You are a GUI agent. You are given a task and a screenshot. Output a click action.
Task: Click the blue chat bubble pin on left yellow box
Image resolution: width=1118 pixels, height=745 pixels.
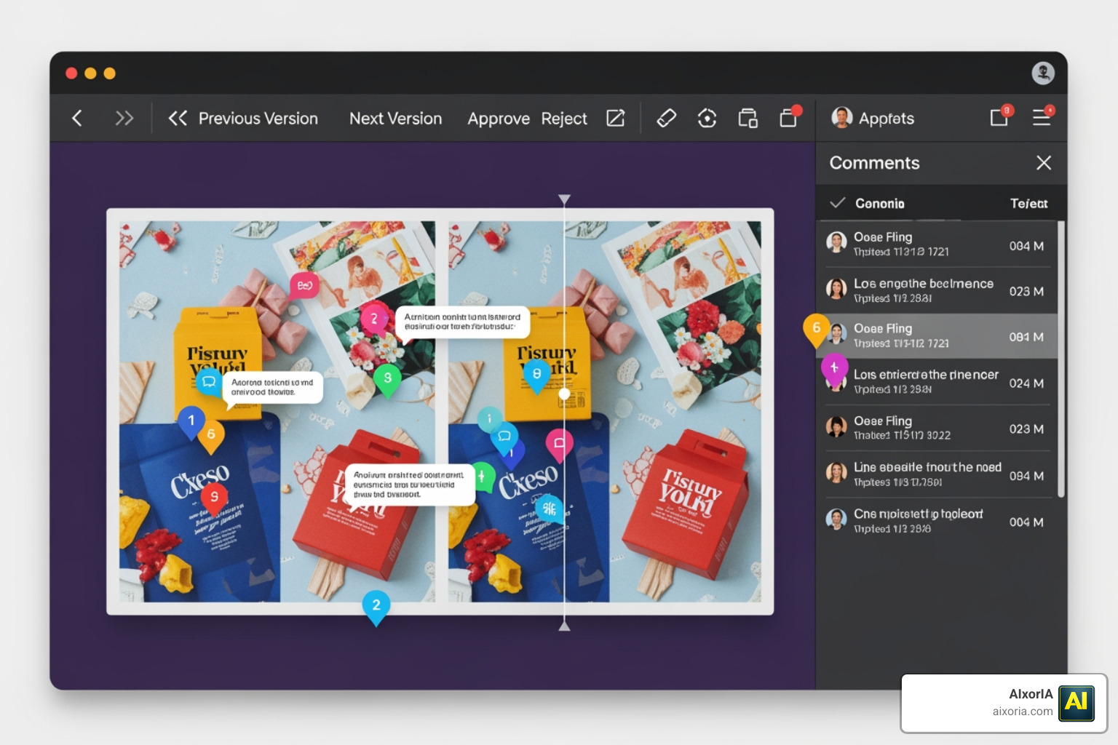(x=209, y=382)
